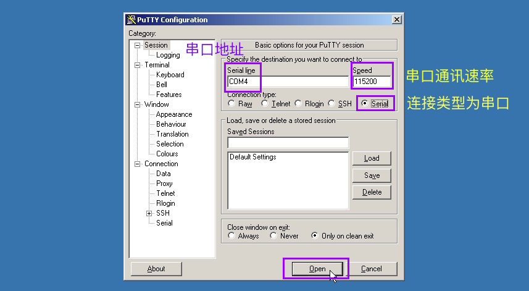
Task: Open Logging settings
Action: [168, 55]
